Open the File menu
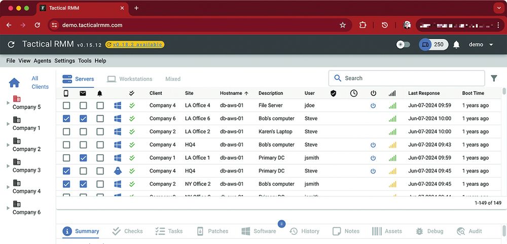The image size is (507, 244). (x=11, y=61)
